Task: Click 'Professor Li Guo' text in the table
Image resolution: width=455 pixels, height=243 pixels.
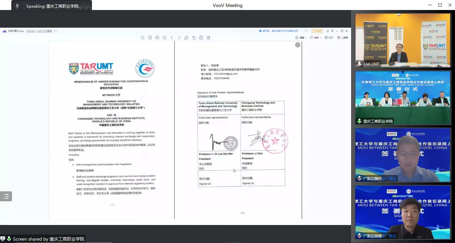Action: tap(252, 153)
